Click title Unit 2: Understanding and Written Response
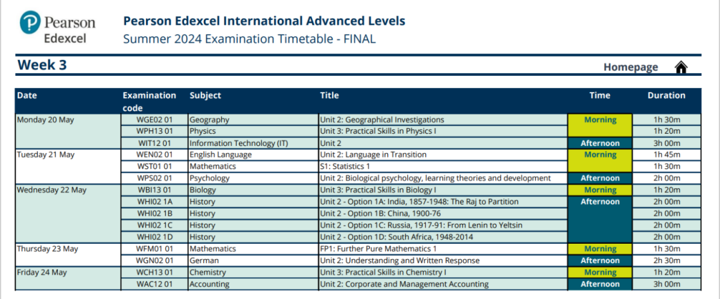This screenshot has width=720, height=299. tap(400, 260)
